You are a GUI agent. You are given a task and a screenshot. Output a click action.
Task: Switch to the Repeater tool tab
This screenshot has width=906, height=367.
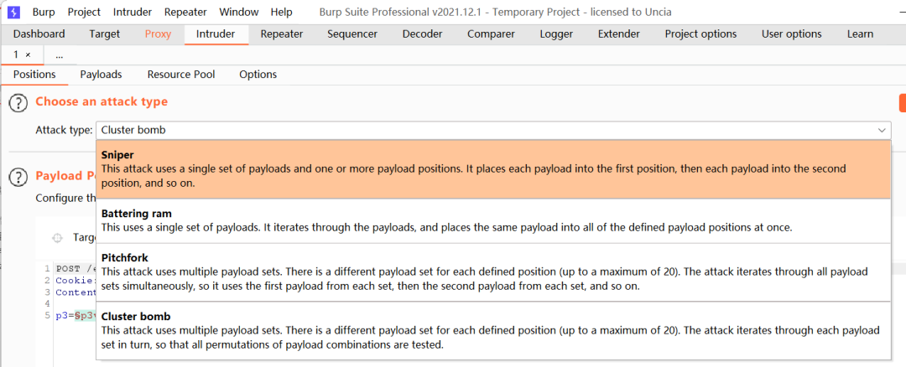click(x=281, y=34)
